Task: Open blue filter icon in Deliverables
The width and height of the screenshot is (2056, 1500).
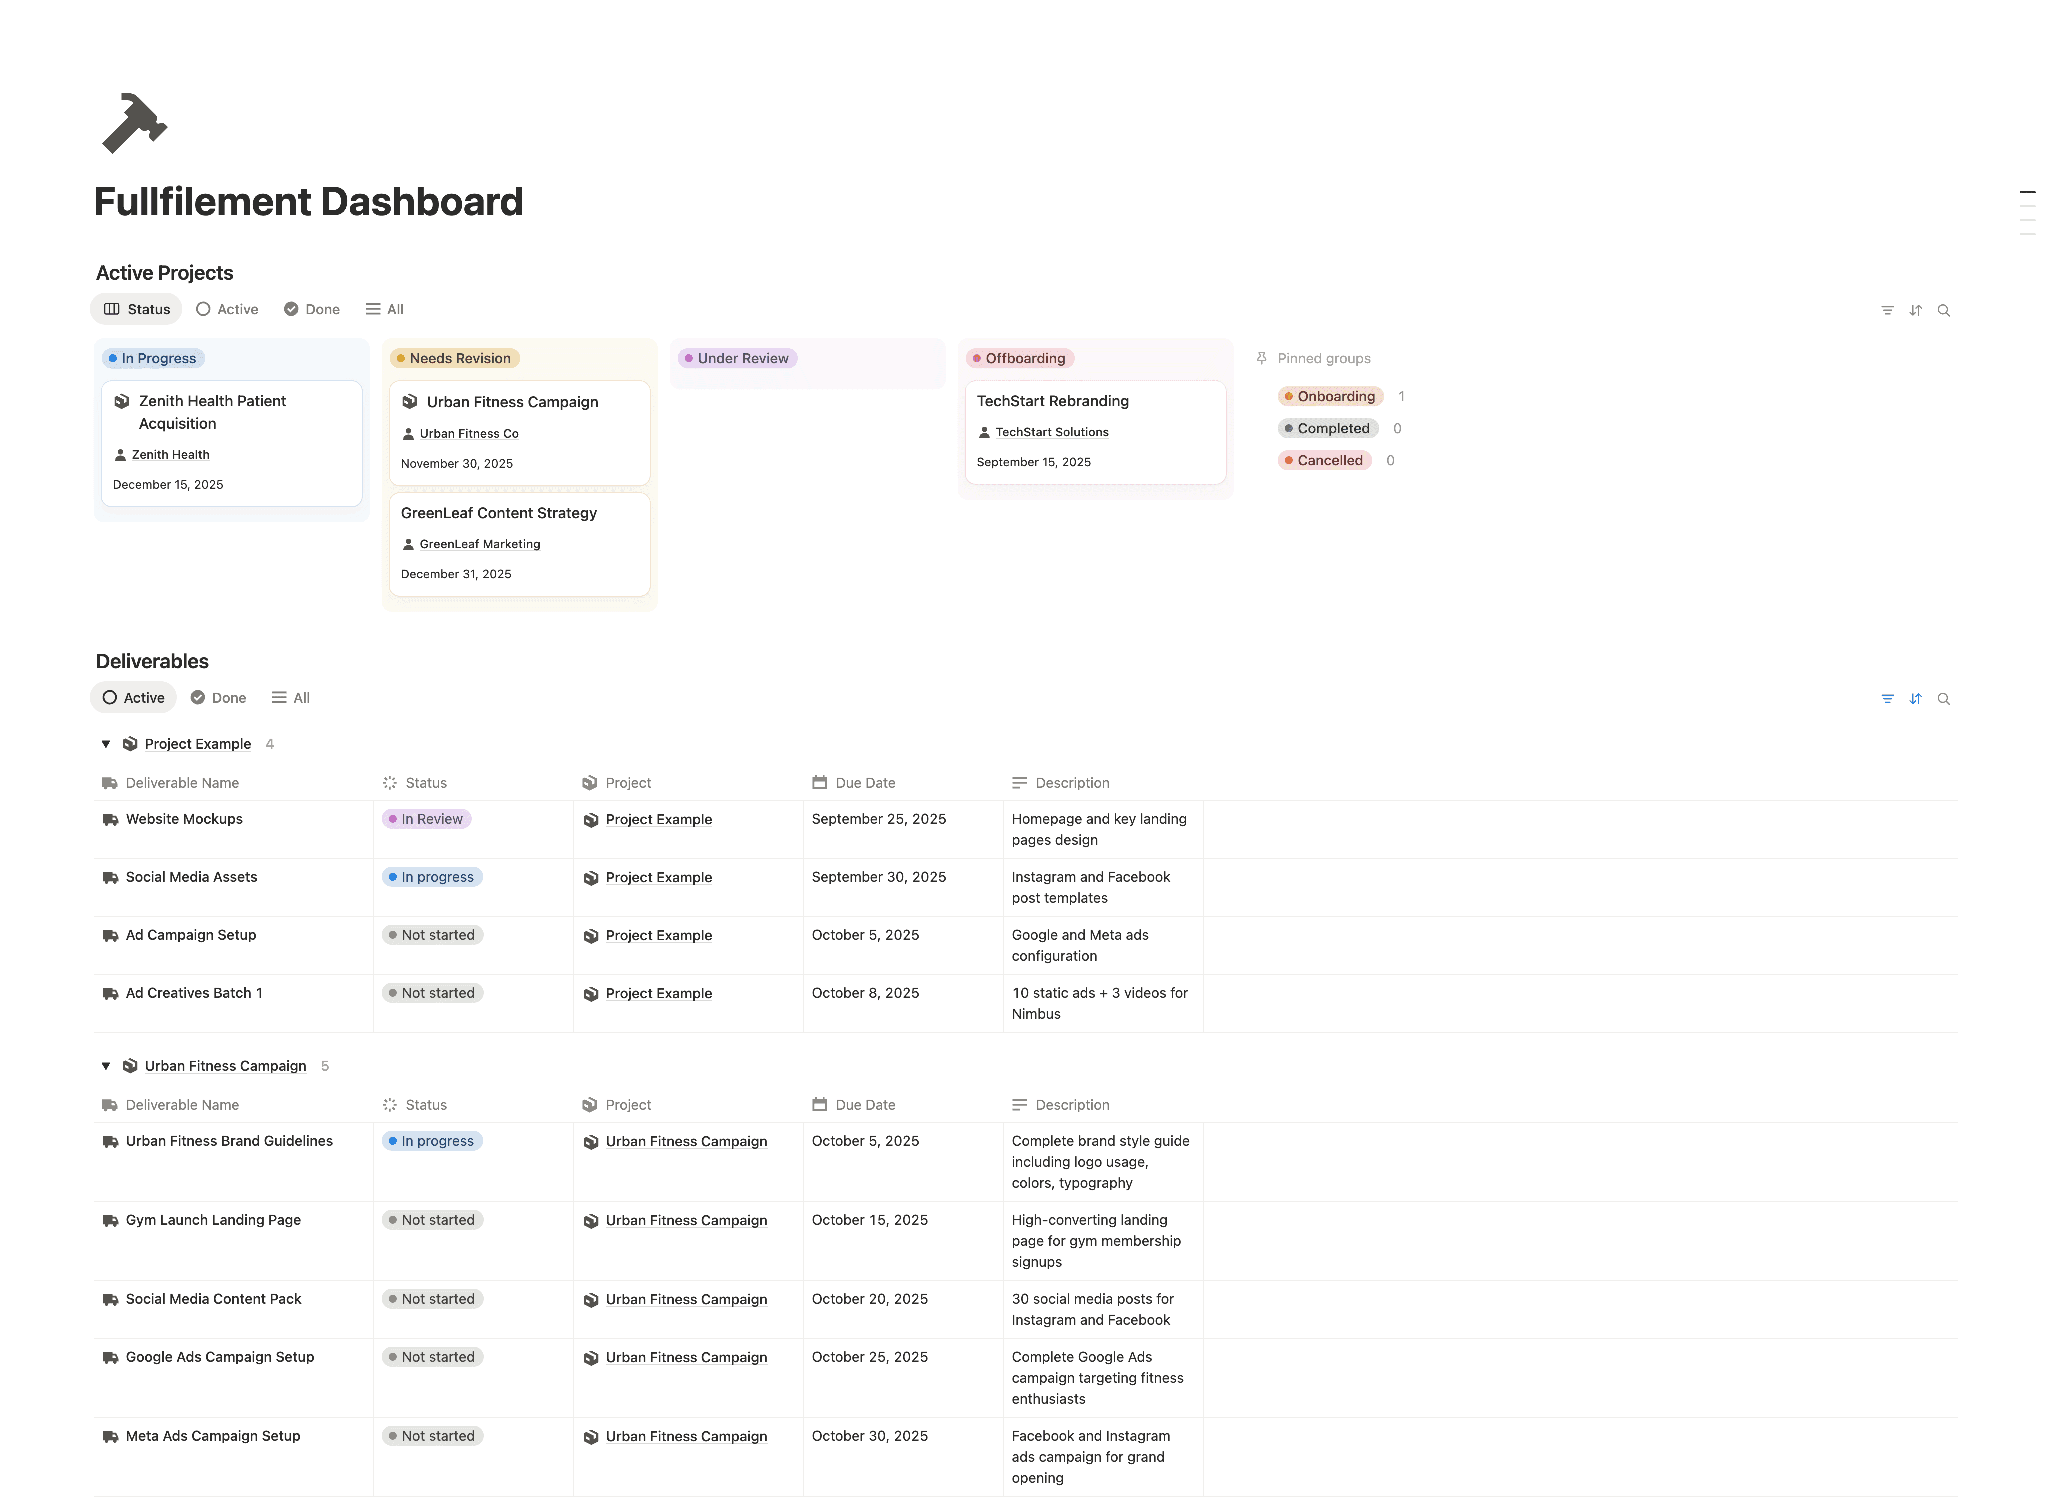Action: point(1887,699)
